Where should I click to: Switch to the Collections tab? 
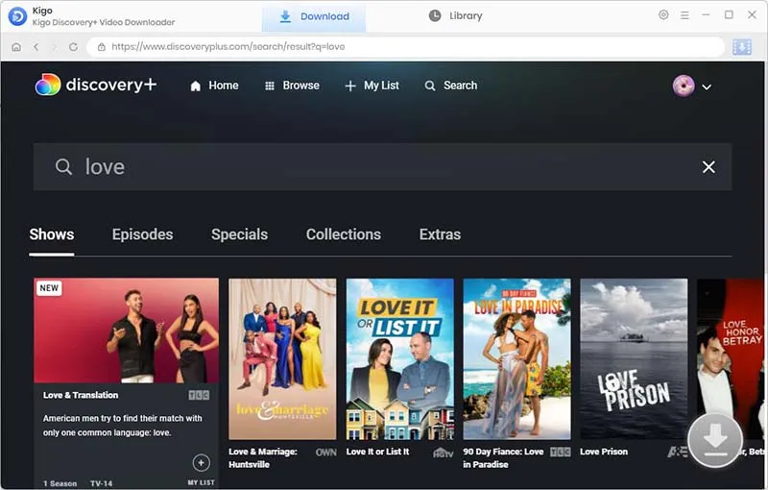click(x=344, y=234)
